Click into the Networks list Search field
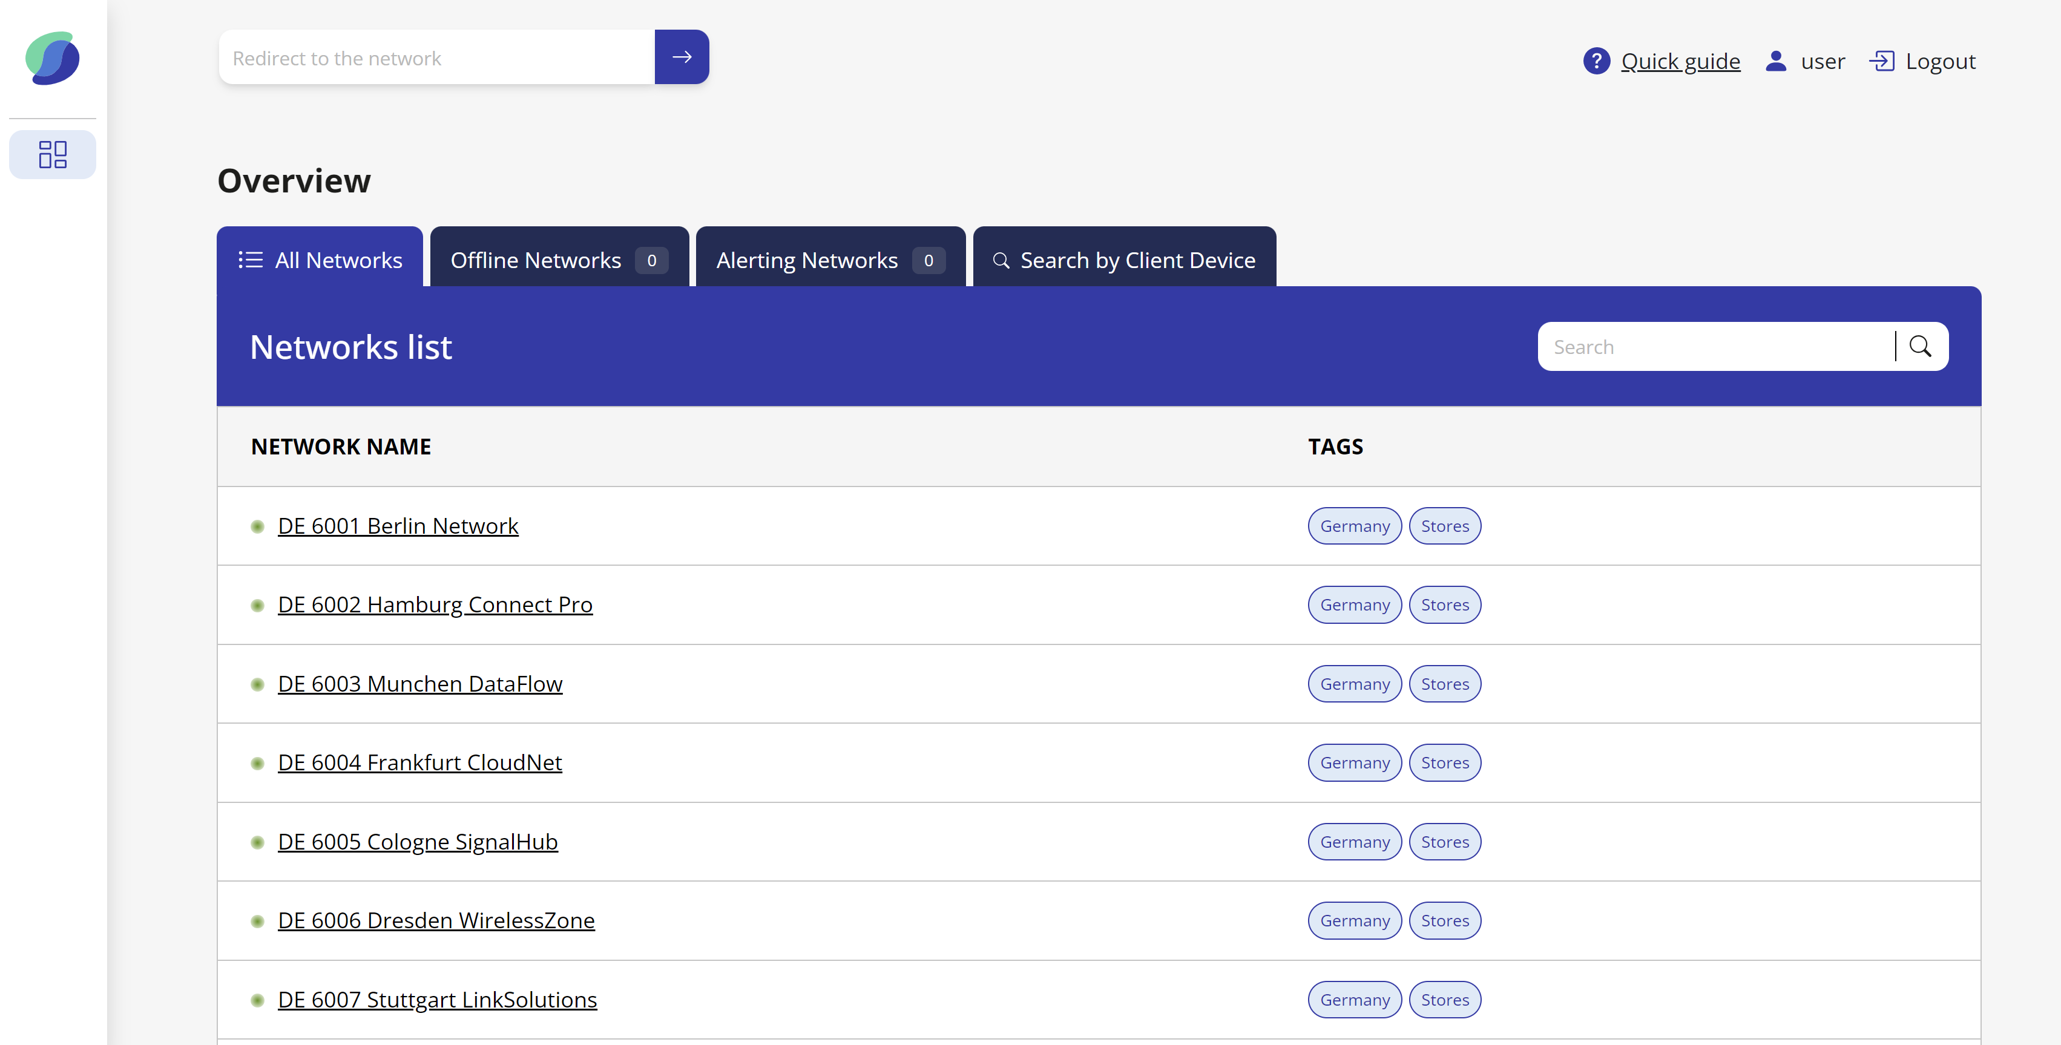Image resolution: width=2061 pixels, height=1045 pixels. pos(1715,346)
